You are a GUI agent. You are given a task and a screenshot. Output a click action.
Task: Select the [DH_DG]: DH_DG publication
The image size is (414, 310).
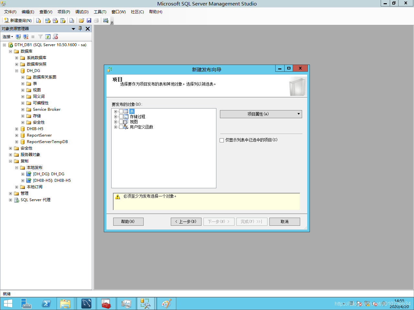pyautogui.click(x=49, y=174)
